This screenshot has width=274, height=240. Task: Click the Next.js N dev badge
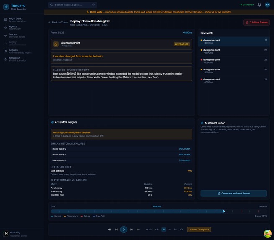[x=6, y=234]
